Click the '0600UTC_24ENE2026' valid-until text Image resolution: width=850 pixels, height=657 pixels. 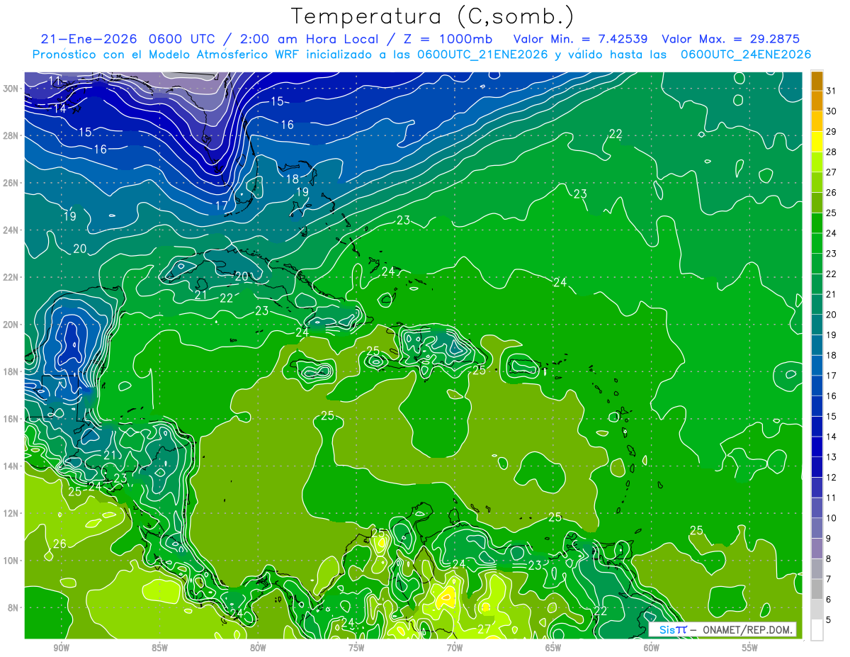746,55
